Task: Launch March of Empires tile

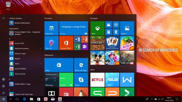Action: point(127,58)
